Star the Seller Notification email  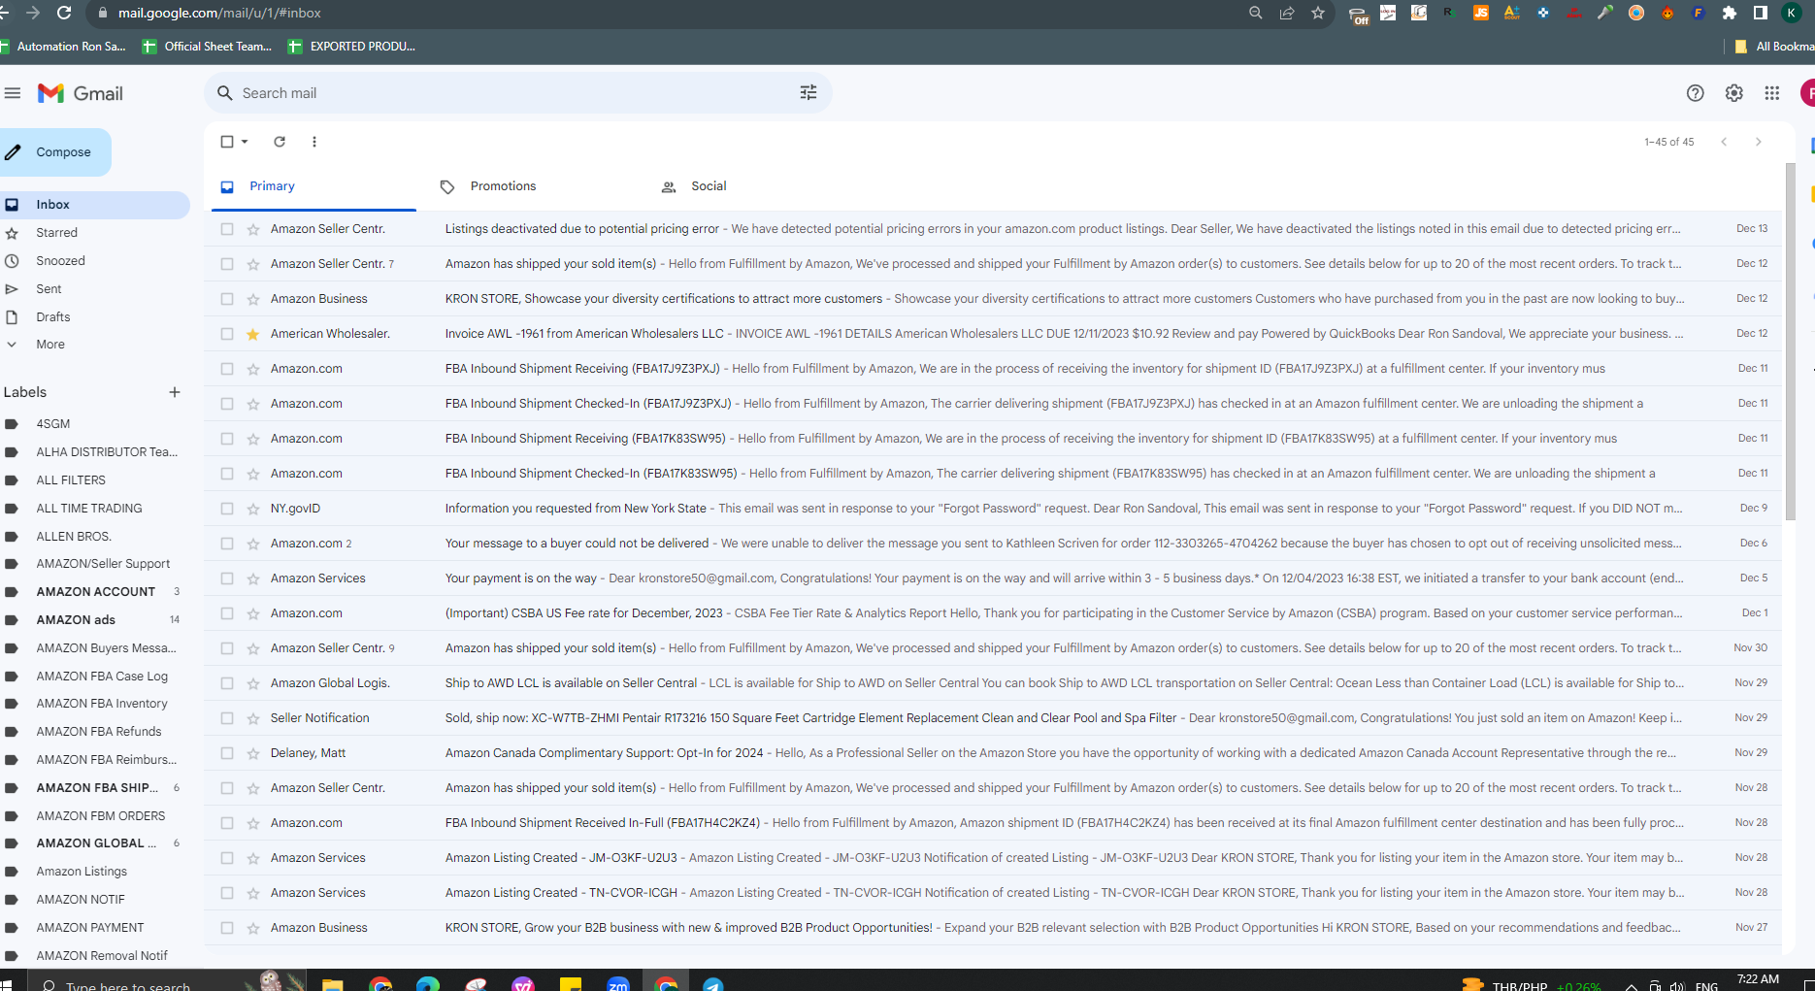pyautogui.click(x=253, y=718)
